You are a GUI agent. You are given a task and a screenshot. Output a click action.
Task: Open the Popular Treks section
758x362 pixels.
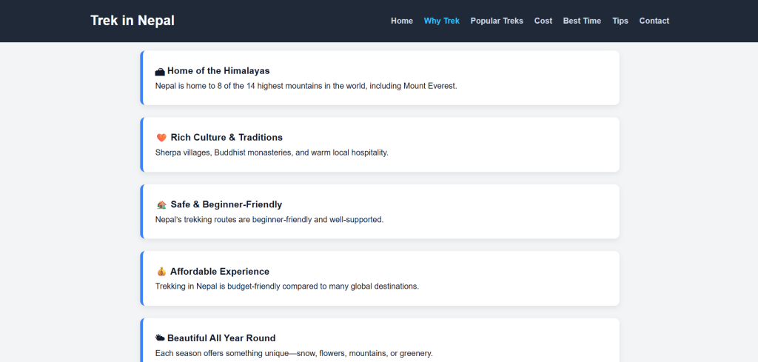(x=497, y=21)
